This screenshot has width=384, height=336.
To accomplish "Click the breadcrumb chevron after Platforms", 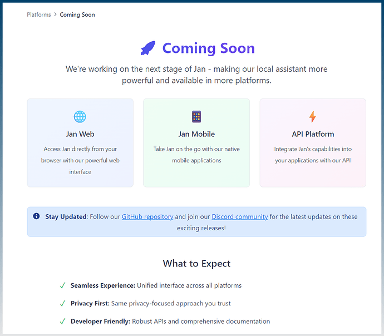I will point(55,14).
